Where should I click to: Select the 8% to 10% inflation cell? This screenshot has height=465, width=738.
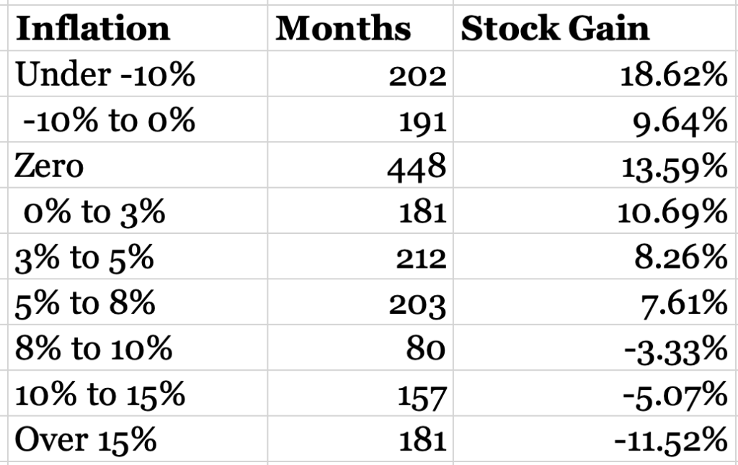pos(94,349)
